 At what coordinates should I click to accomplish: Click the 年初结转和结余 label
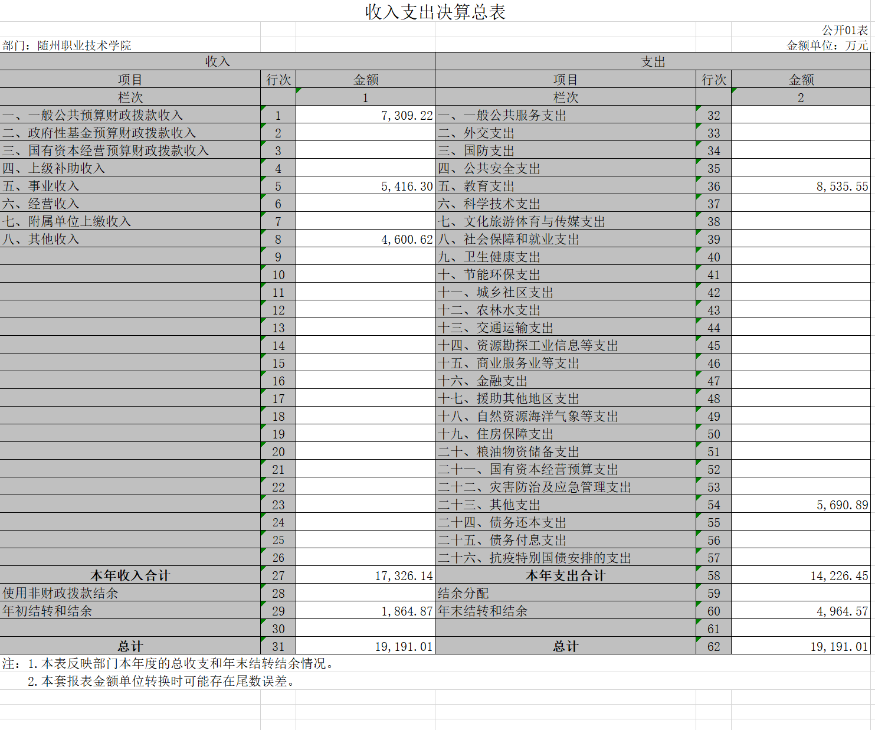[130, 611]
